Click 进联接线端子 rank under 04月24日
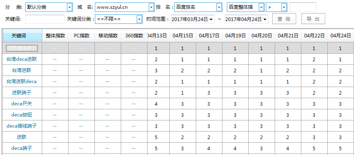The width and height of the screenshot is (354, 155). click(340, 48)
